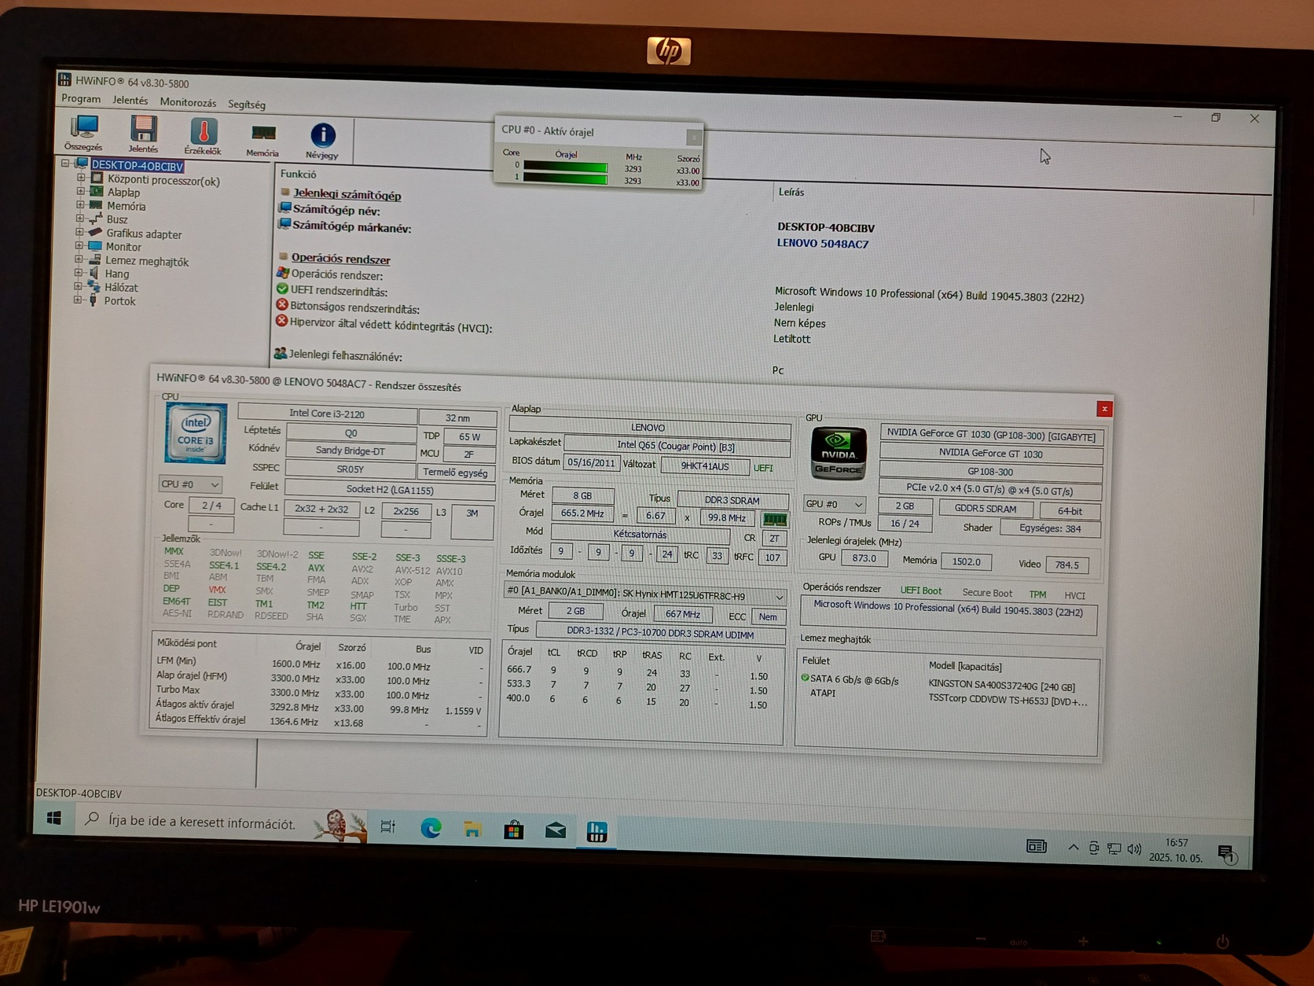The height and width of the screenshot is (986, 1314).
Task: Open the Memória toolbar icon
Action: pyautogui.click(x=262, y=140)
